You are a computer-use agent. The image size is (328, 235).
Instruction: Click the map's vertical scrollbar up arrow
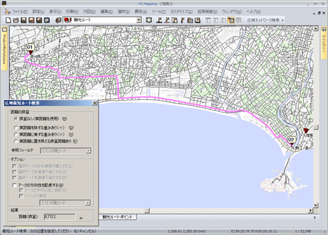315,29
